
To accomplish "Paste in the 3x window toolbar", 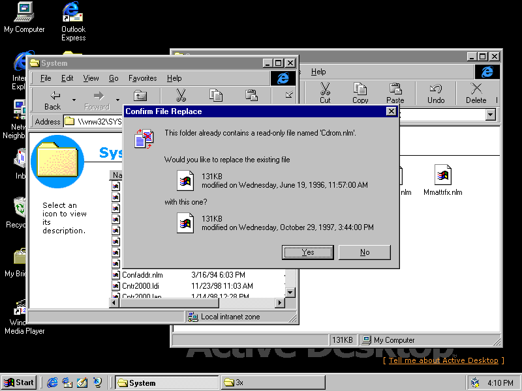I will coord(395,93).
